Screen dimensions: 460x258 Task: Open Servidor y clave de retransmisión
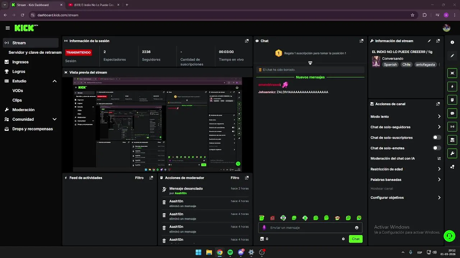(x=35, y=52)
